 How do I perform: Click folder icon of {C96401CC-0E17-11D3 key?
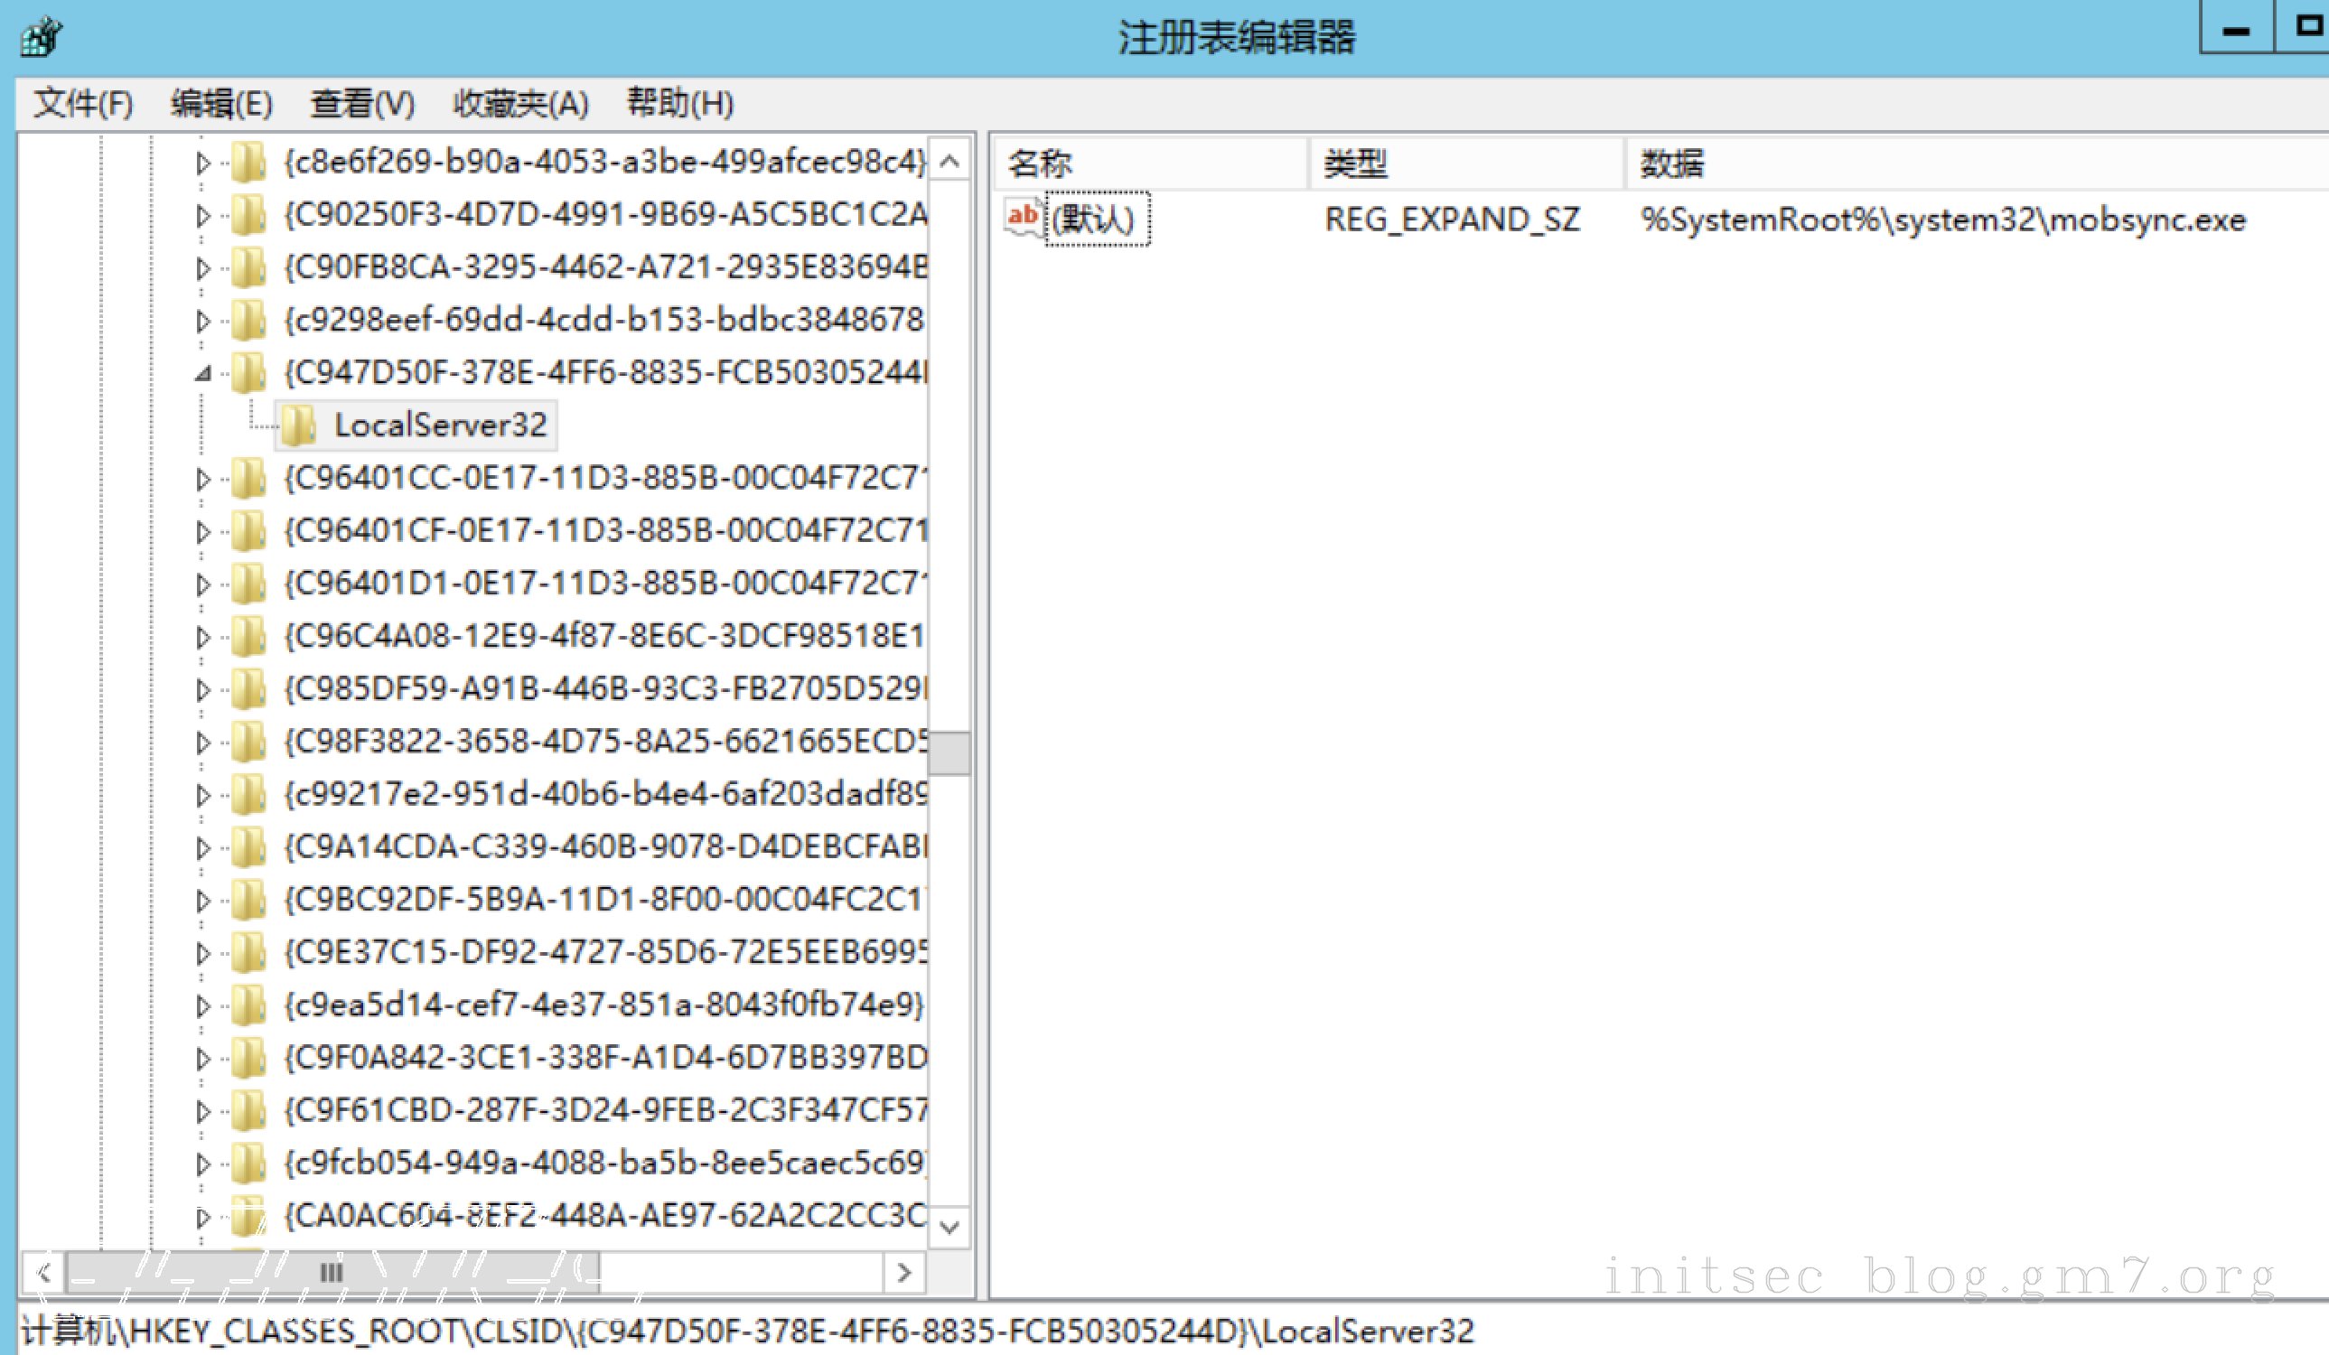(248, 479)
